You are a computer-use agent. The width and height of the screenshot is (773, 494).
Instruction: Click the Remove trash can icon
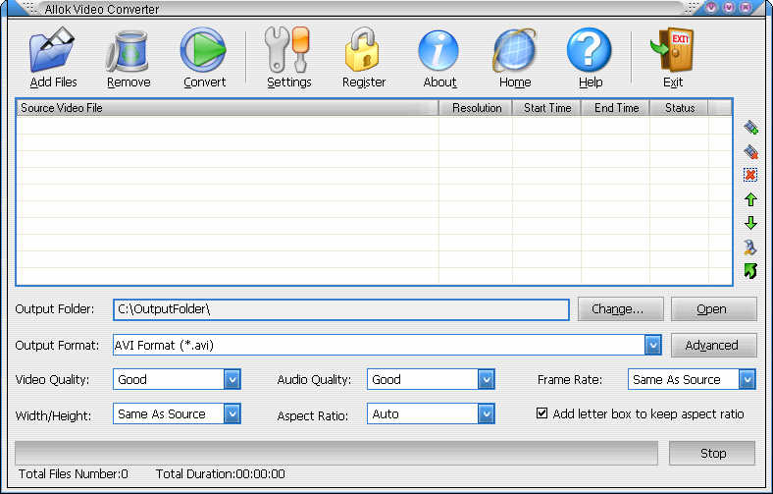[128, 51]
